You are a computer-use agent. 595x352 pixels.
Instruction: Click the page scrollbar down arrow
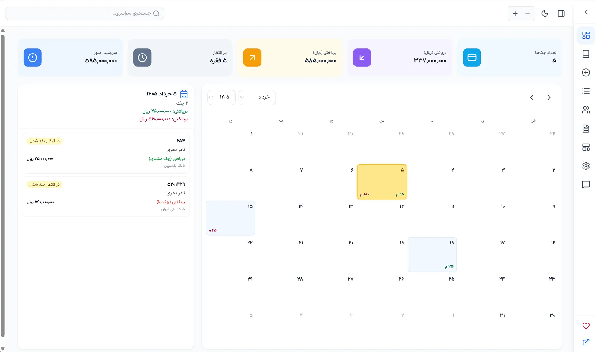[3, 349]
